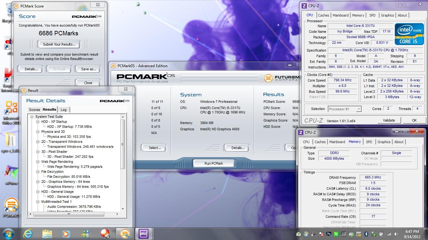Viewport: 428px width, 240px height.
Task: Switch to Log tab in Result Details
Action: (64, 110)
